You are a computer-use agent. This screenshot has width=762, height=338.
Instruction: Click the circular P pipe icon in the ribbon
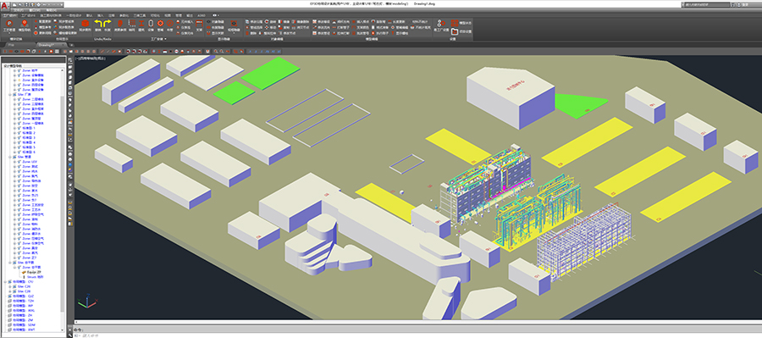pyautogui.click(x=9, y=24)
